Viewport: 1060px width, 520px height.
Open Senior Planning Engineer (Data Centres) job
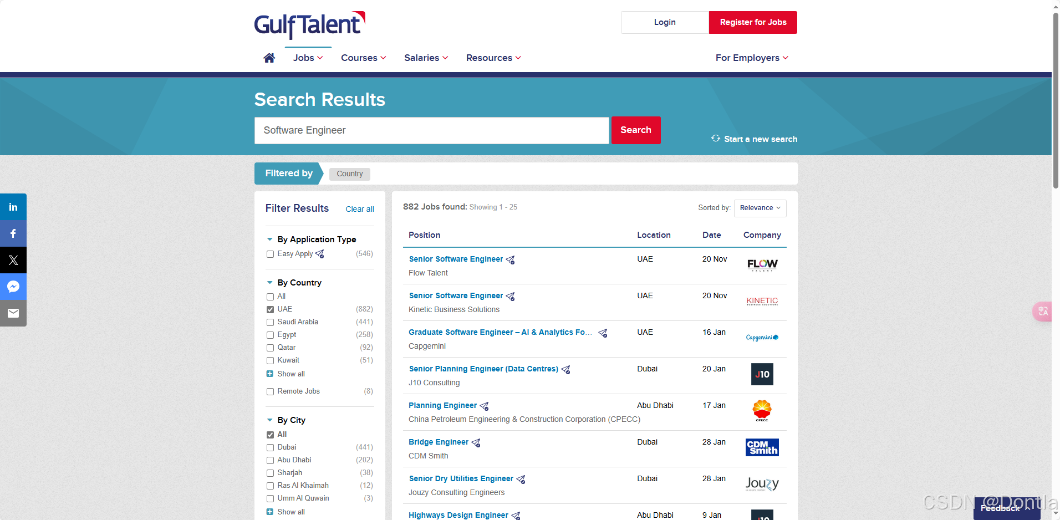pos(483,369)
